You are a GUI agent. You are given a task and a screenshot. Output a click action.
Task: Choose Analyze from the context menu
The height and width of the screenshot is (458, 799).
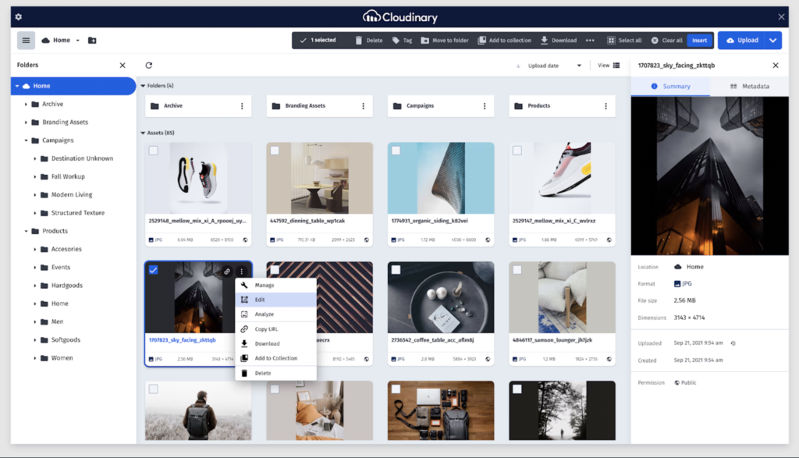click(x=275, y=314)
